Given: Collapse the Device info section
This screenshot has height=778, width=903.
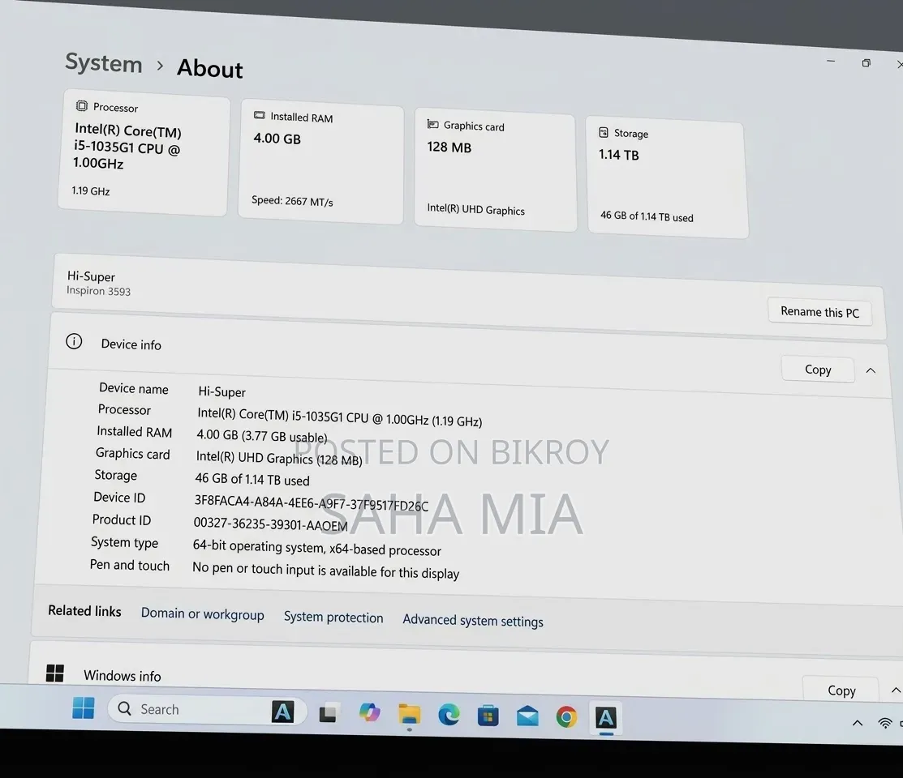Looking at the screenshot, I should click(x=871, y=370).
